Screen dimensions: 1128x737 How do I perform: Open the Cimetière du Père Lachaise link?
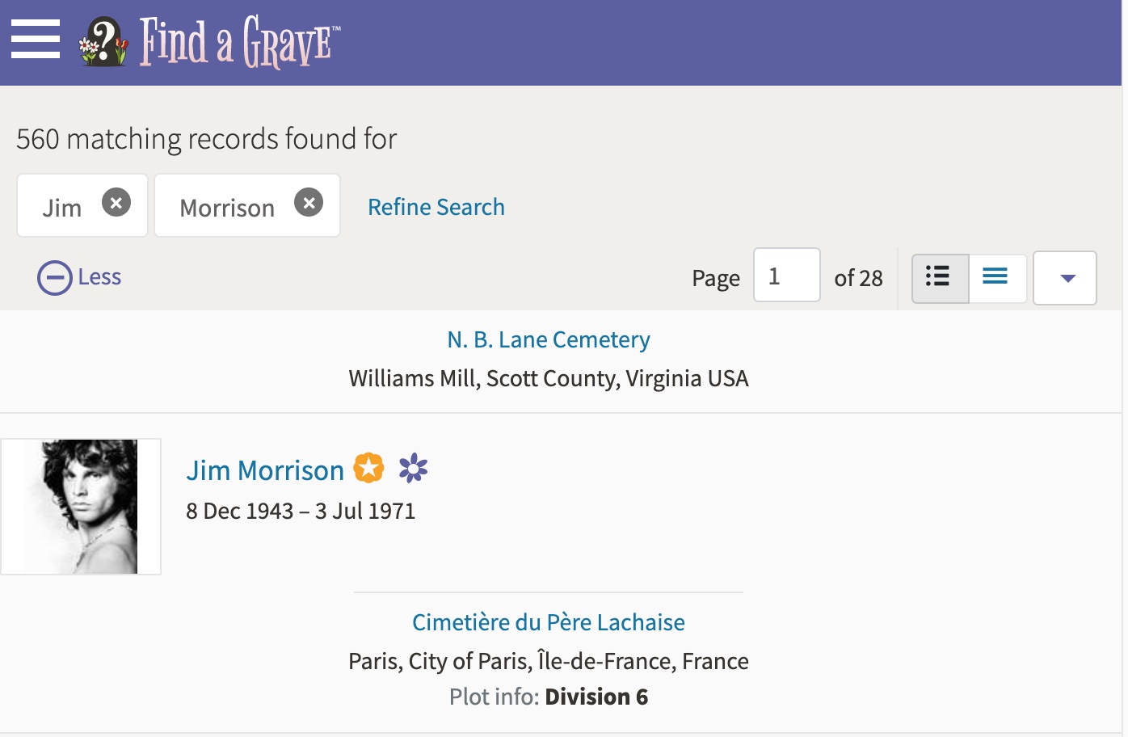(549, 622)
